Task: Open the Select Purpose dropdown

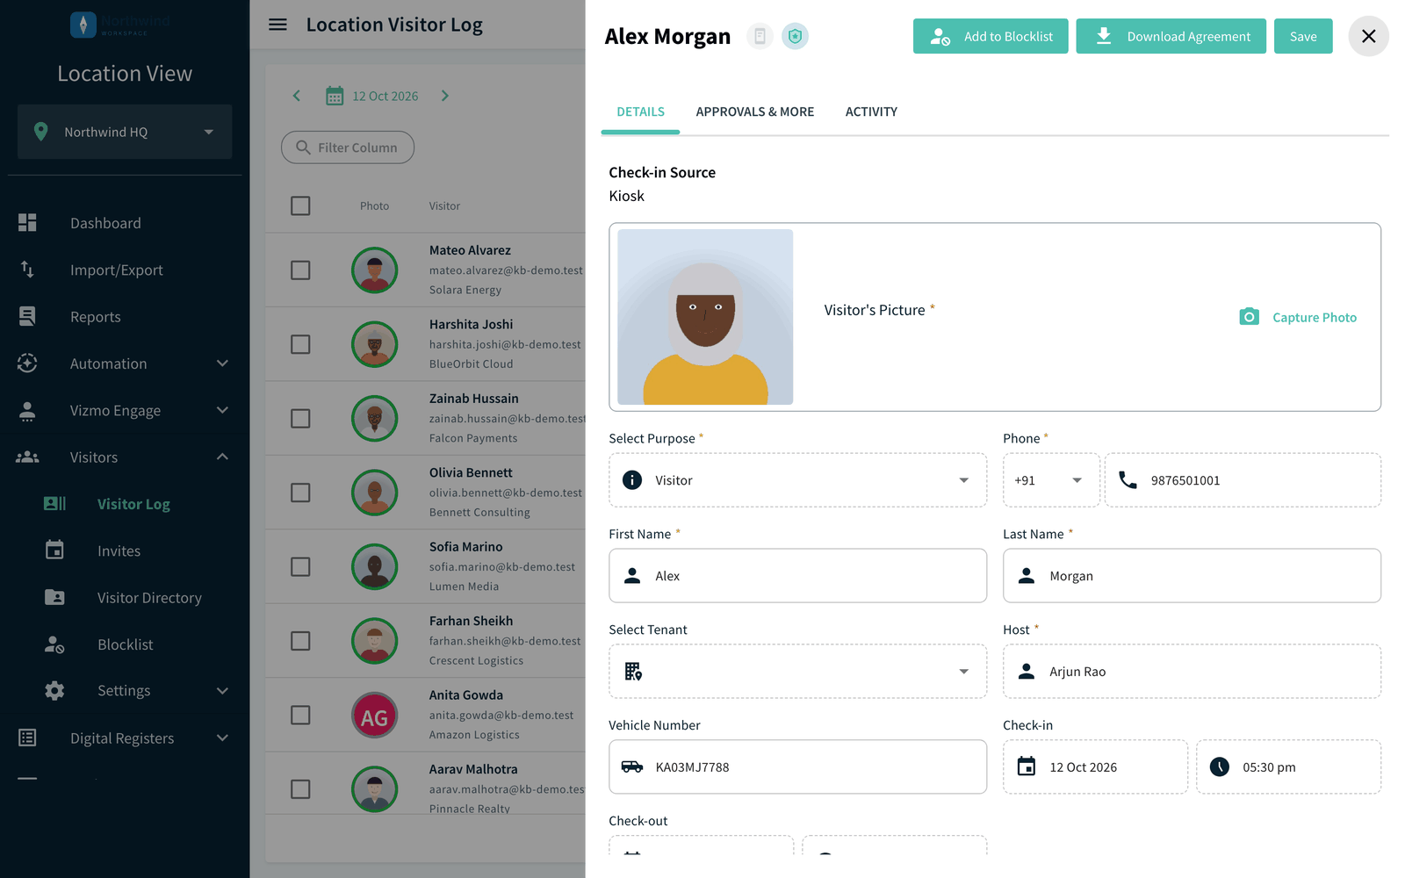Action: click(797, 480)
